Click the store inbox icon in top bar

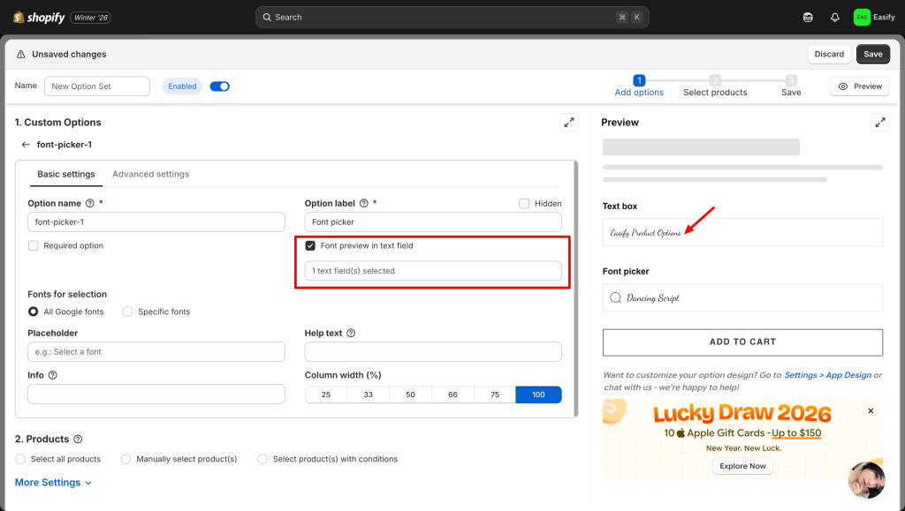click(x=808, y=17)
